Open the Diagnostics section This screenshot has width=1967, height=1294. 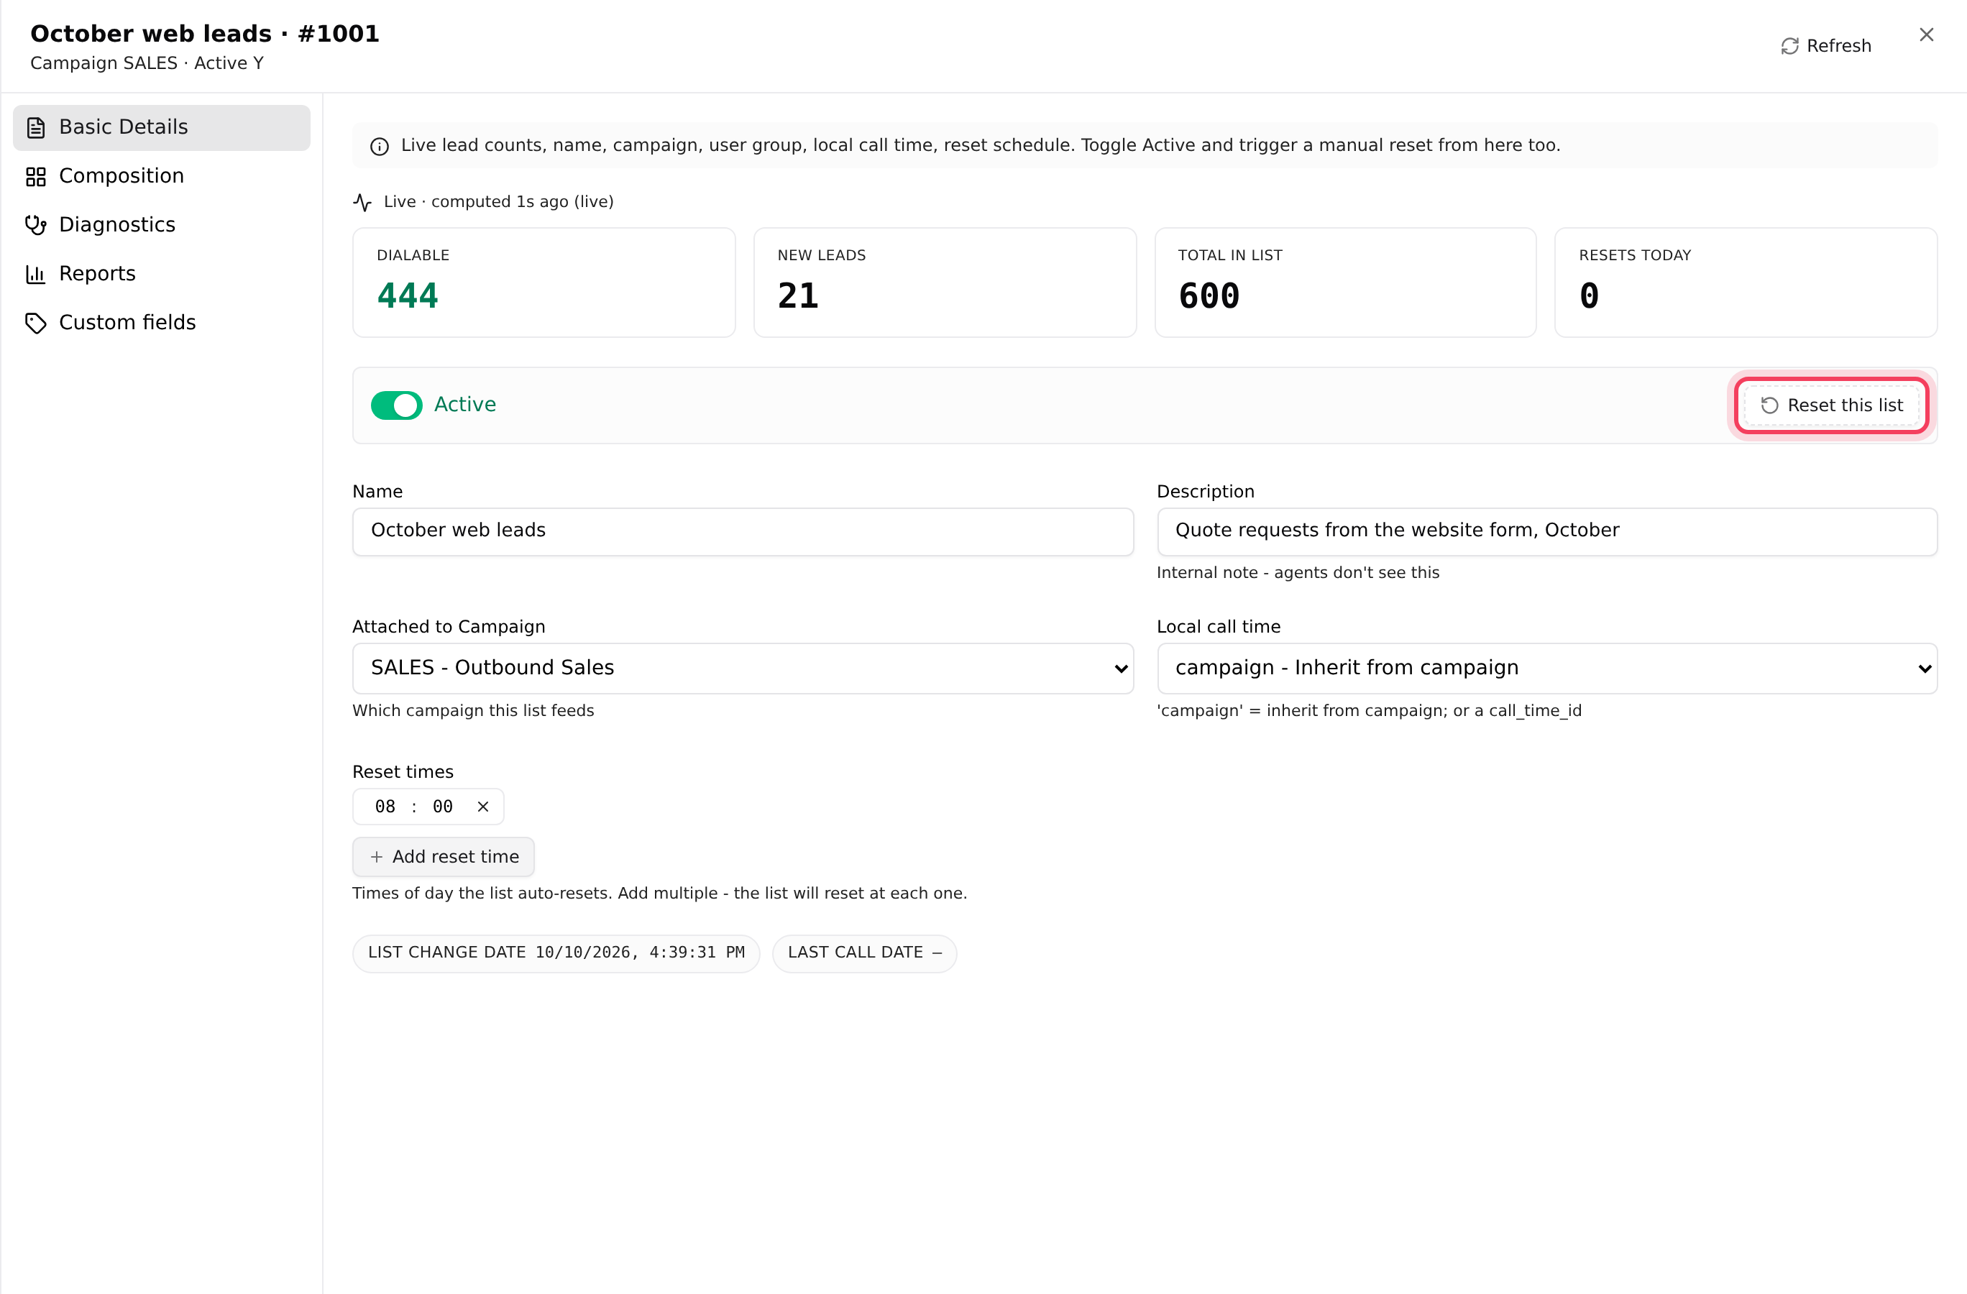161,225
